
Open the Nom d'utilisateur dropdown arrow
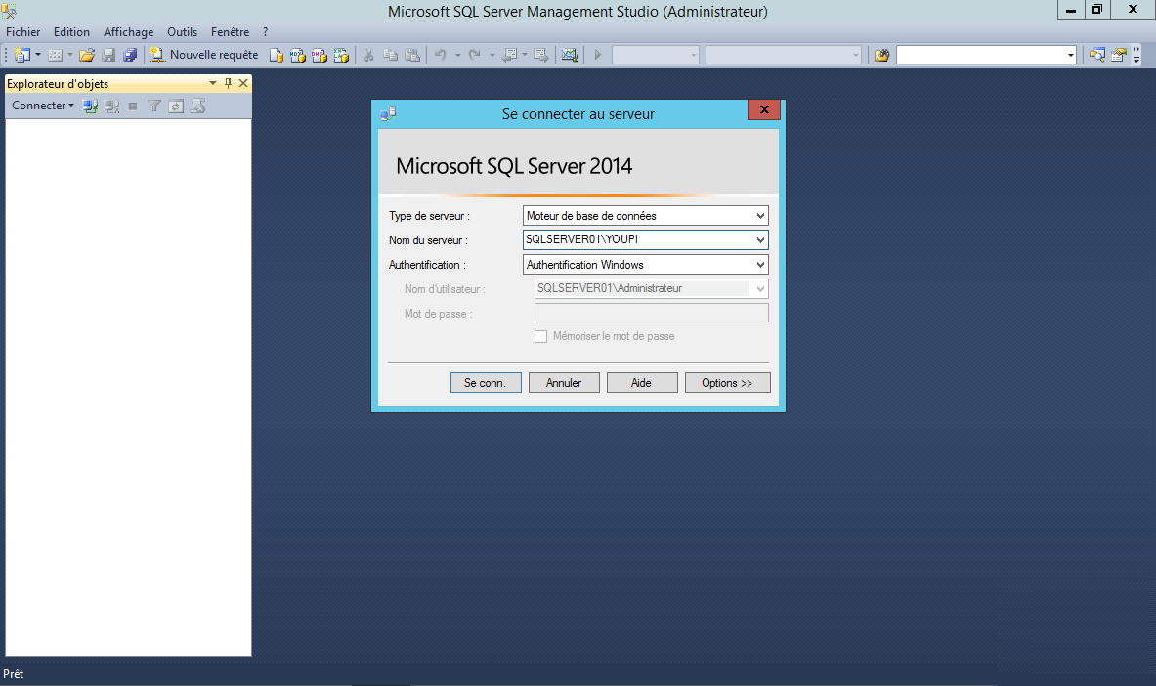coord(760,288)
